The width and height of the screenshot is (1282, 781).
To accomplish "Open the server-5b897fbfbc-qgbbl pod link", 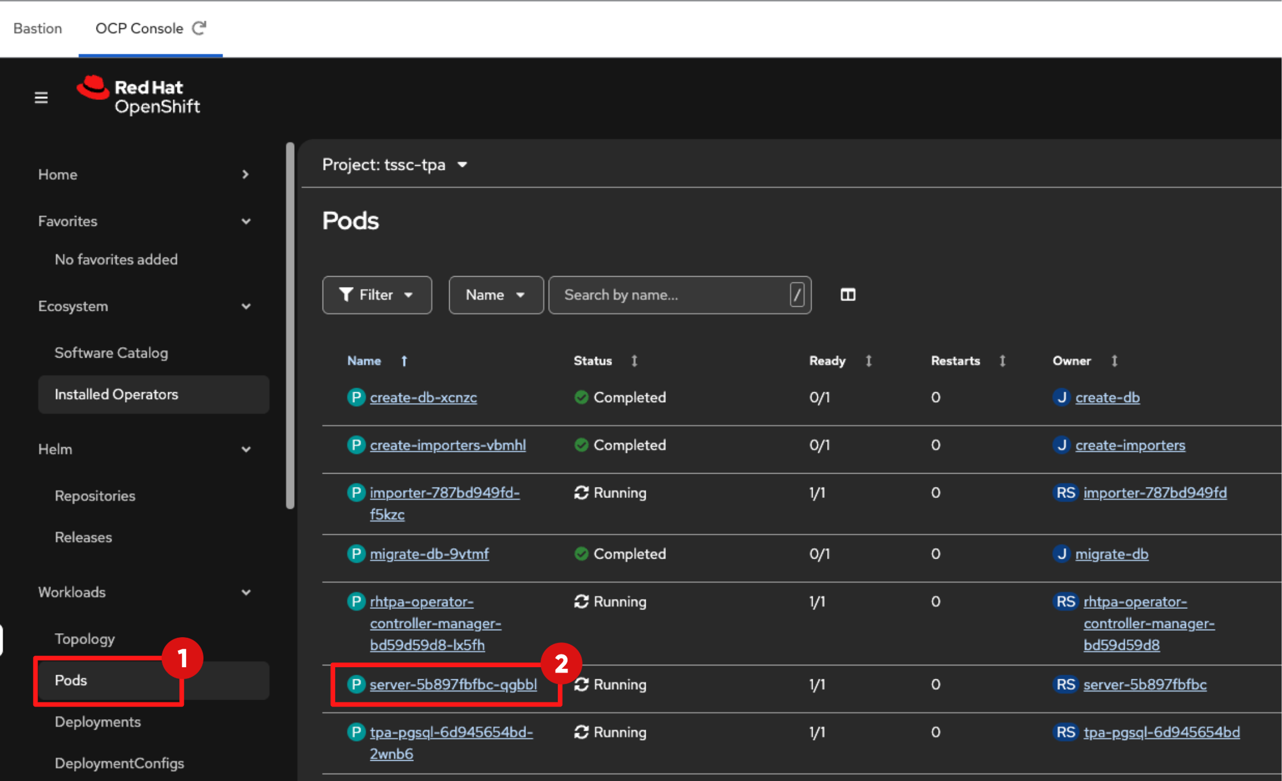I will (x=453, y=685).
